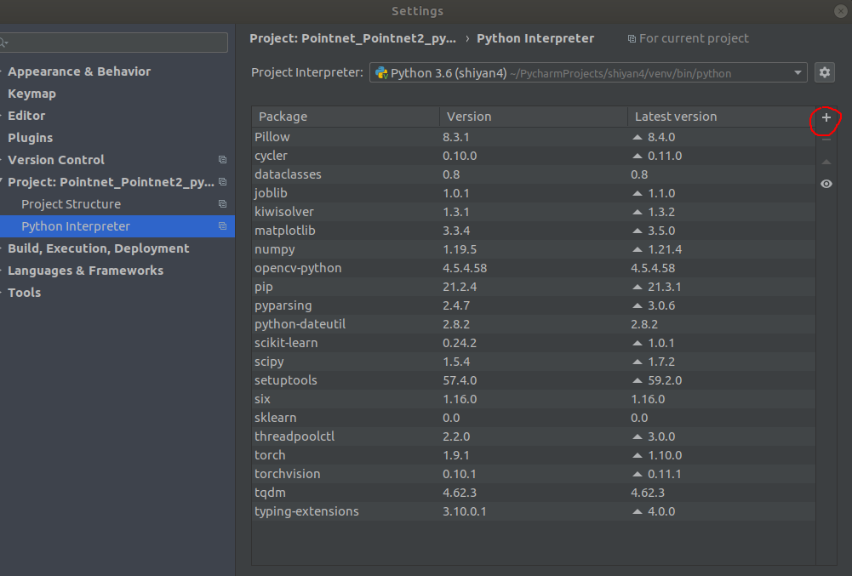Screen dimensions: 852x576
Task: Select the scikit-learn package row
Action: click(286, 343)
